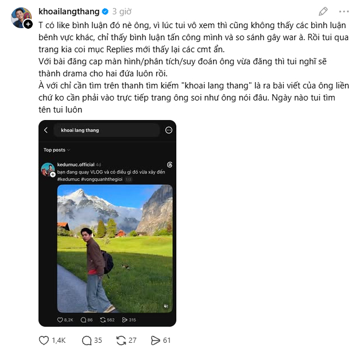Share the post with the paper plane icon

155,341
